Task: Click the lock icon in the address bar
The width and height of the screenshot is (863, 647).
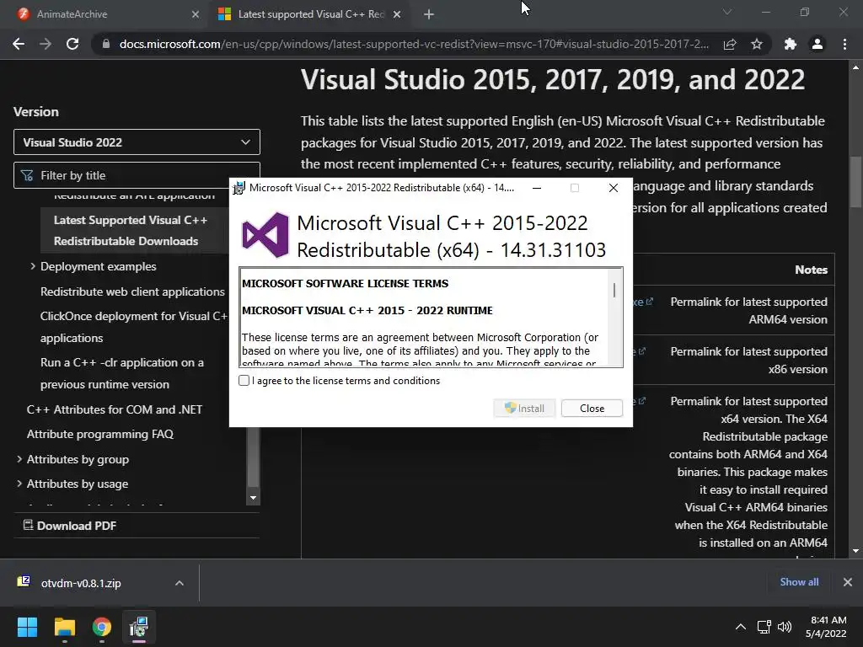Action: [x=105, y=44]
